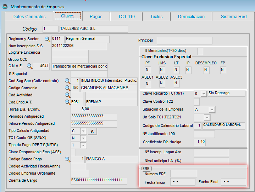
Task: Click Coeficiente Día Huelga field 1,40
Action: pyautogui.click(x=200, y=142)
